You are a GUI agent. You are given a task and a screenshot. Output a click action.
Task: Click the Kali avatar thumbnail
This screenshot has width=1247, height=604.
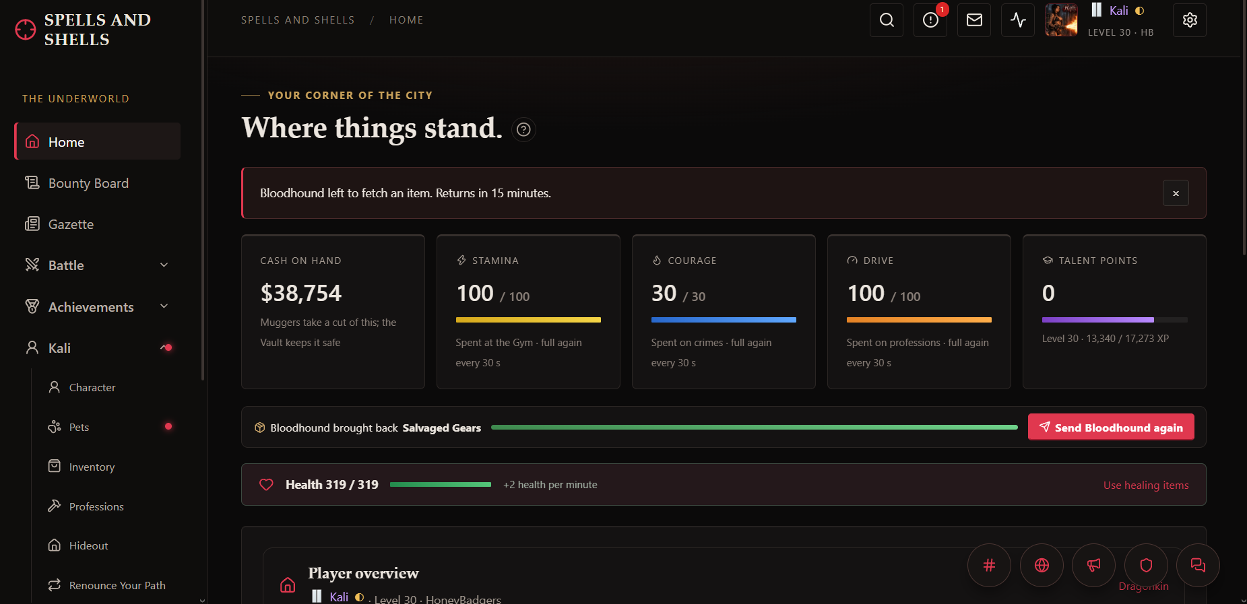click(1061, 20)
